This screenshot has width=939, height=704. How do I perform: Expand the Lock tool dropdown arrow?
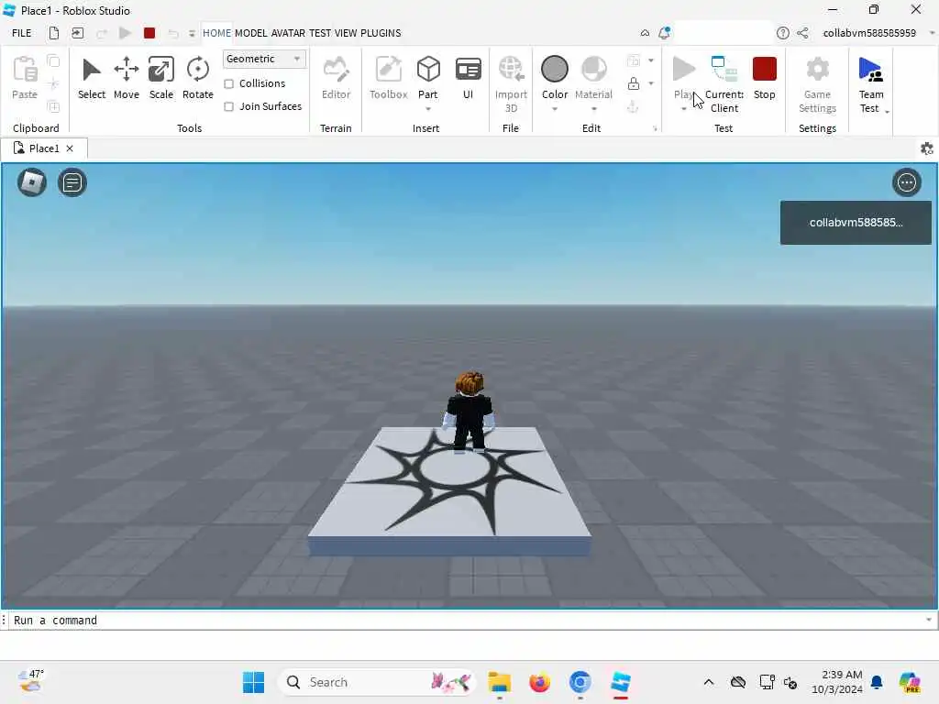tap(651, 83)
